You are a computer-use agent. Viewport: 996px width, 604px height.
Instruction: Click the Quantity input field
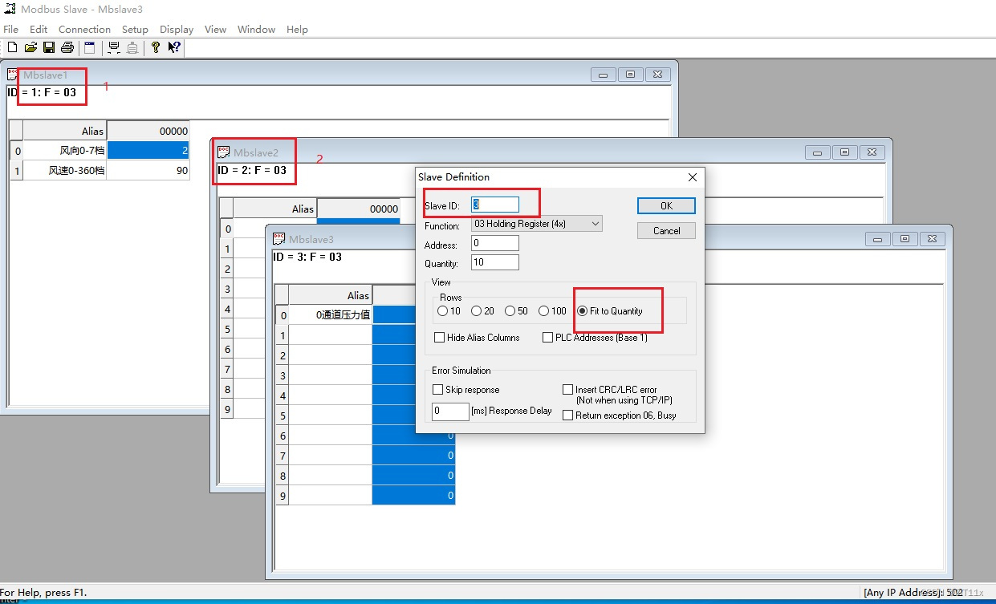pos(495,262)
